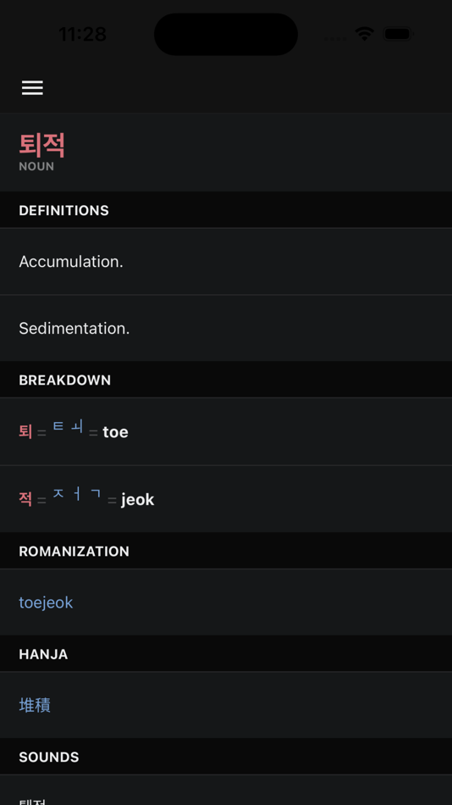Tap the blue jamo ㅚ

[x=77, y=426]
